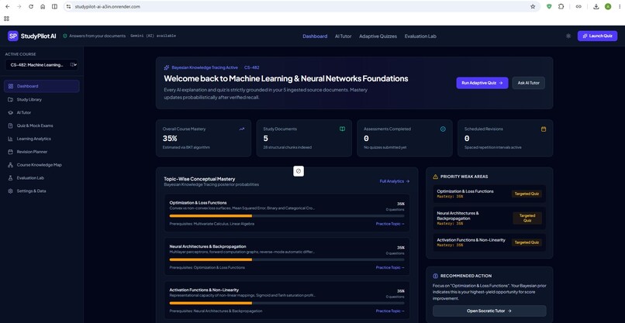Click the apps grid icon in bookmarks bar
The width and height of the screenshot is (625, 323).
6,19
